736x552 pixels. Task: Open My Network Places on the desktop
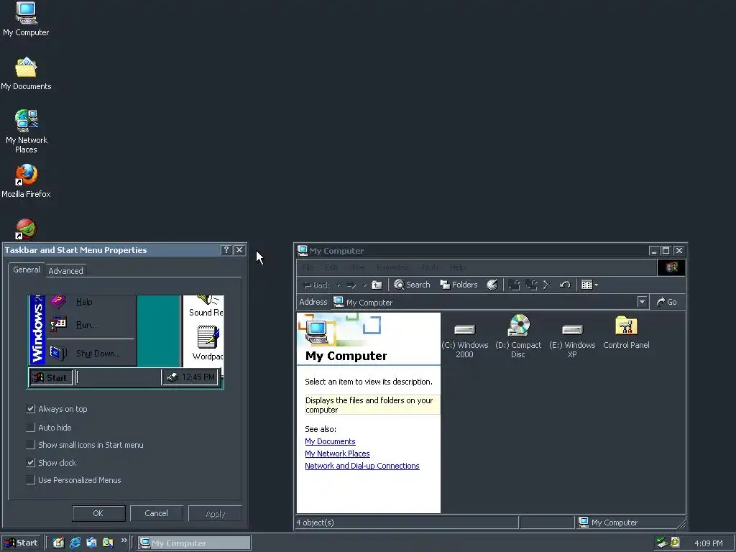point(26,131)
